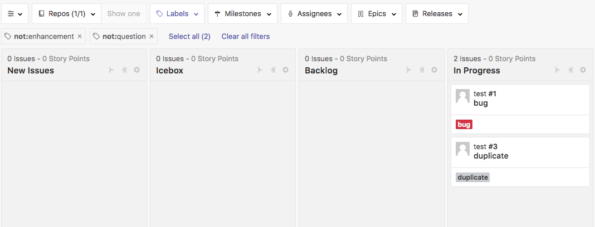Open the Assignees filter menu
The width and height of the screenshot is (595, 227).
point(314,14)
